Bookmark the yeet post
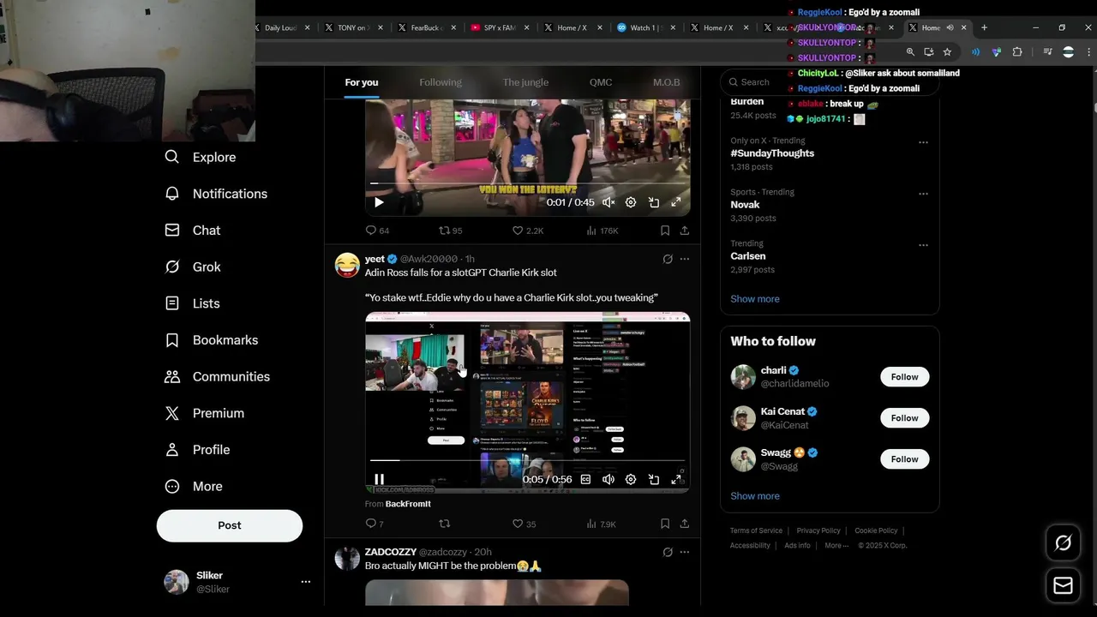The height and width of the screenshot is (617, 1097). [x=665, y=524]
